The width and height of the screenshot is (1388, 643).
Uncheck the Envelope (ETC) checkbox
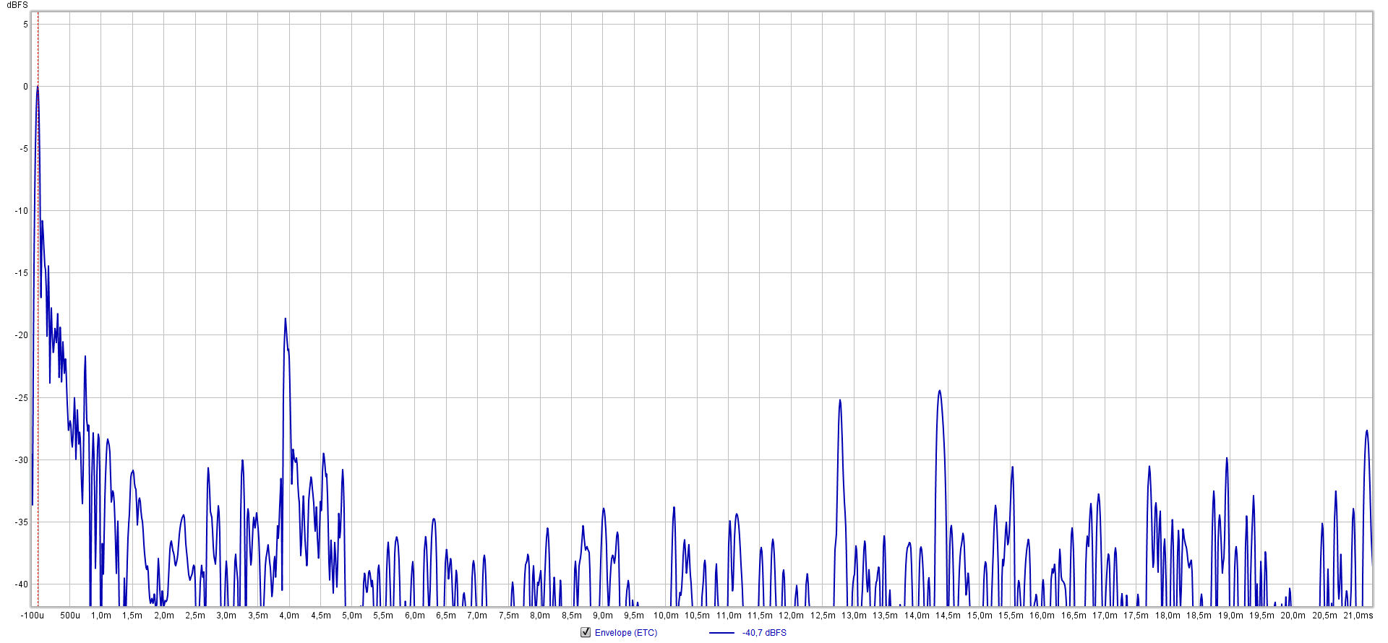[x=586, y=632]
